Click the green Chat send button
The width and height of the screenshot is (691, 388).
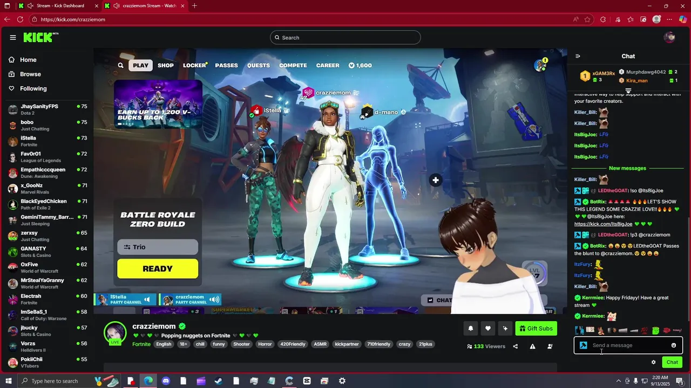672,362
